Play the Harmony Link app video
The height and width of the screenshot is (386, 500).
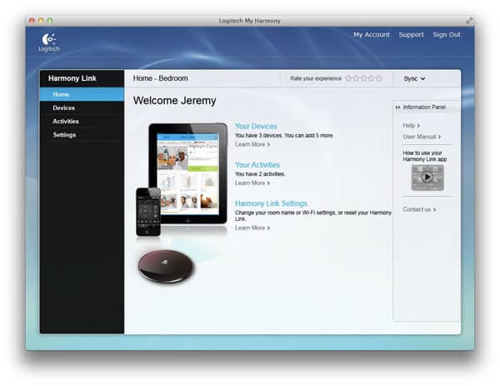point(427,177)
